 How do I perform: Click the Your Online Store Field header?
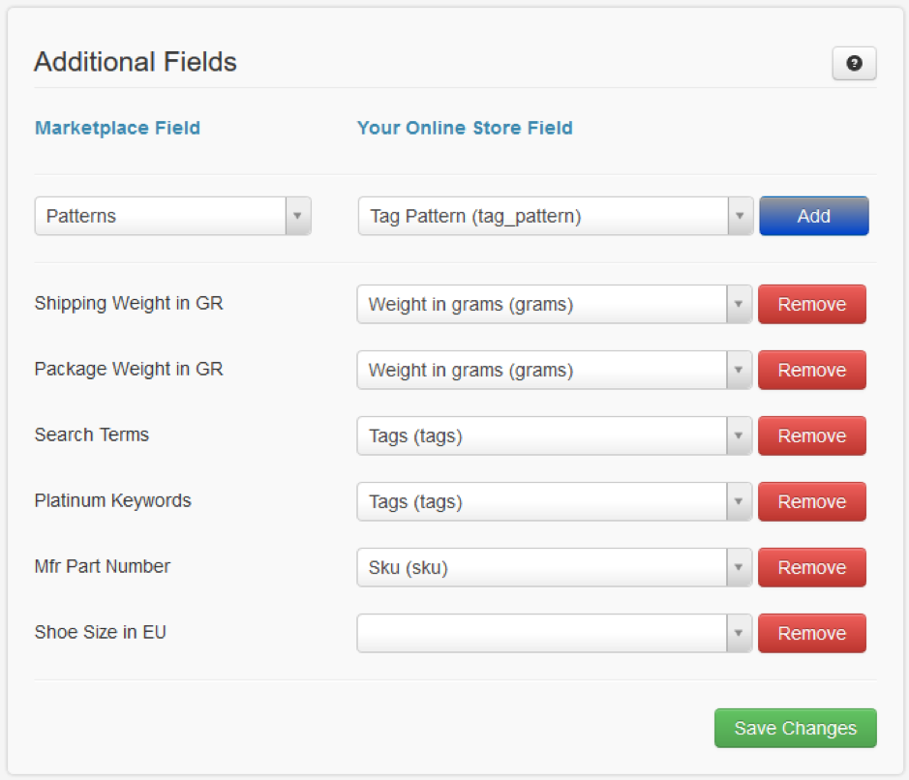point(465,128)
